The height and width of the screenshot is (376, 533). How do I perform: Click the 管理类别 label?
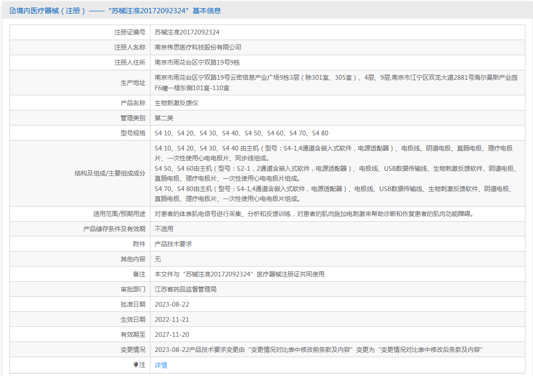(x=133, y=118)
